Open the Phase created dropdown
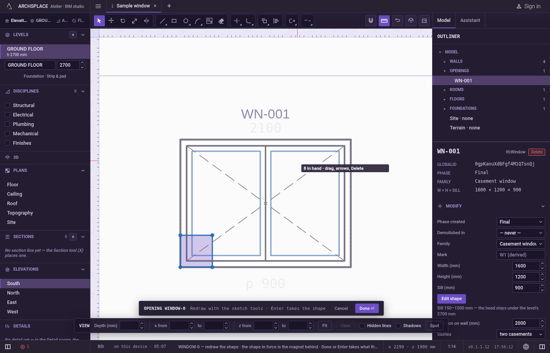The height and width of the screenshot is (353, 550). (521, 222)
